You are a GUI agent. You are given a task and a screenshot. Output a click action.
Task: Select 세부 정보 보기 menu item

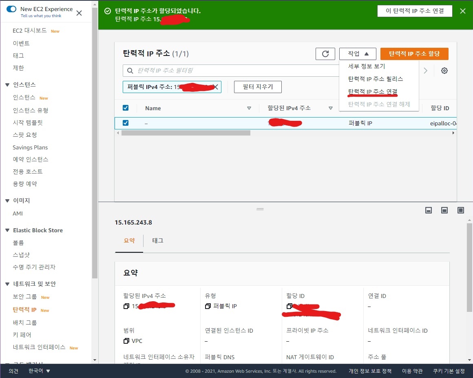click(x=367, y=66)
